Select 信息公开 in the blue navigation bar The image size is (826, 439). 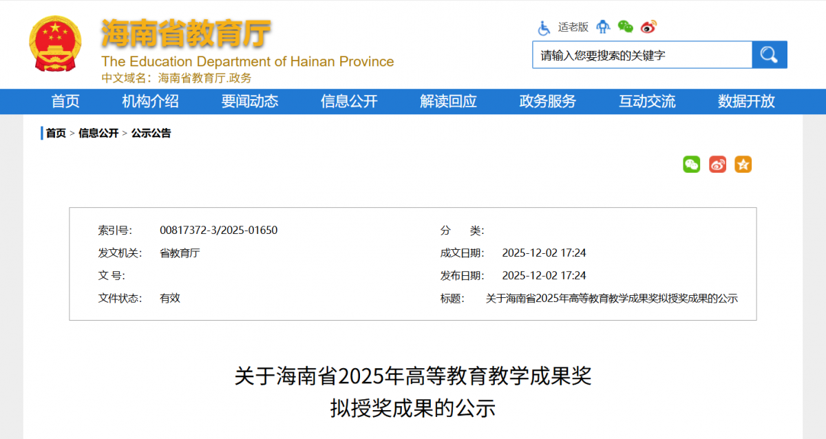(349, 102)
